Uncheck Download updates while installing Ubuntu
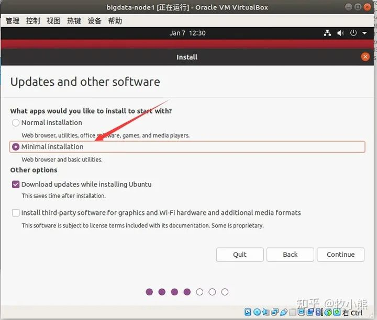Screen dimensions: 377x320 (16, 185)
